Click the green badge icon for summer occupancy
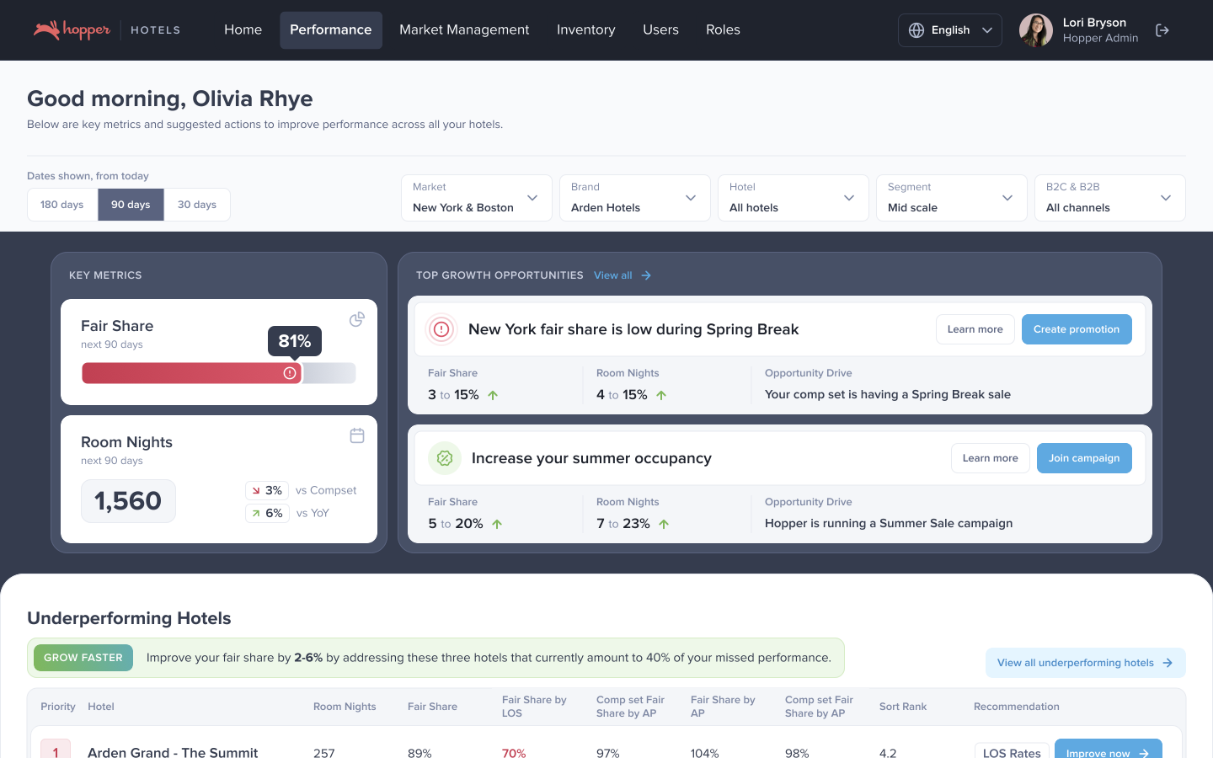Image resolution: width=1213 pixels, height=758 pixels. [445, 458]
